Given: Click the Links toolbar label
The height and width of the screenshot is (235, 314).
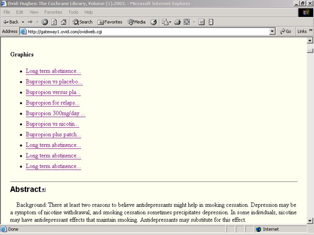Looking at the screenshot, I should coord(302,31).
